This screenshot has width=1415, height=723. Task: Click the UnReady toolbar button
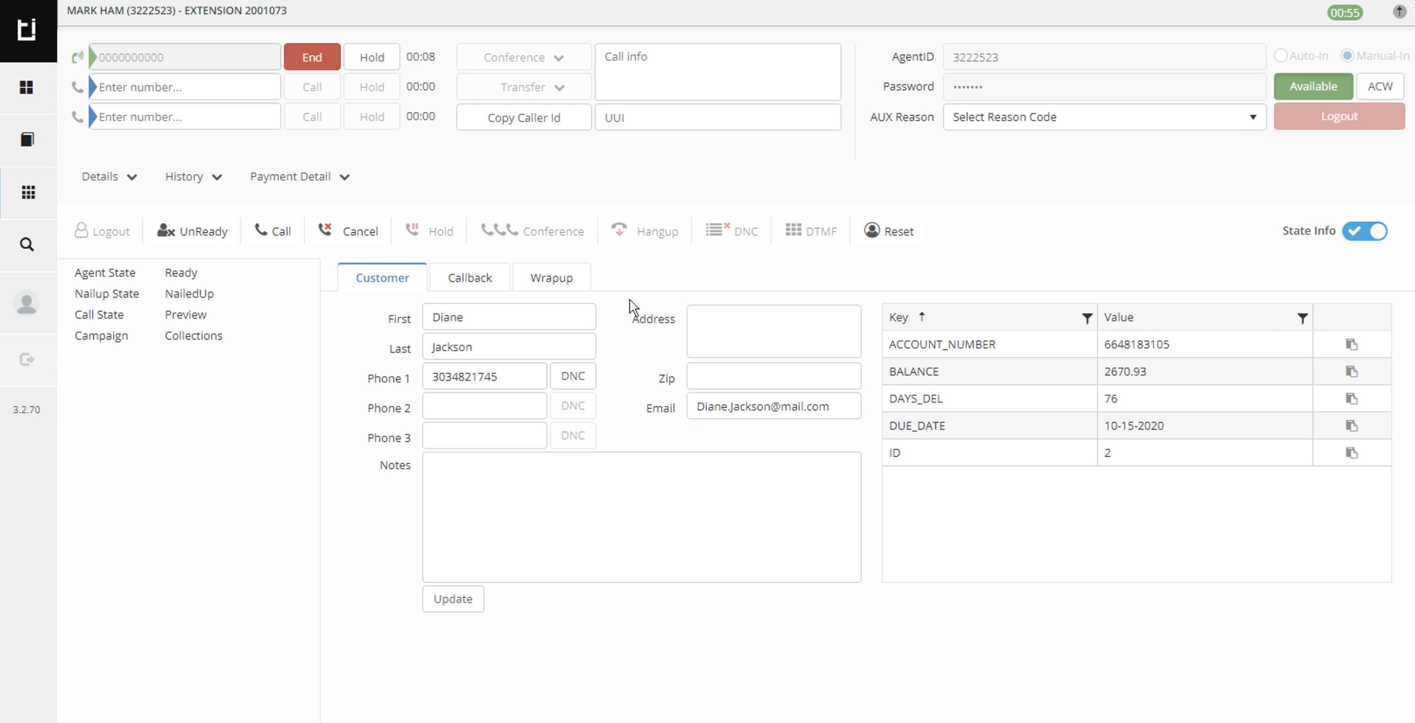pyautogui.click(x=192, y=231)
